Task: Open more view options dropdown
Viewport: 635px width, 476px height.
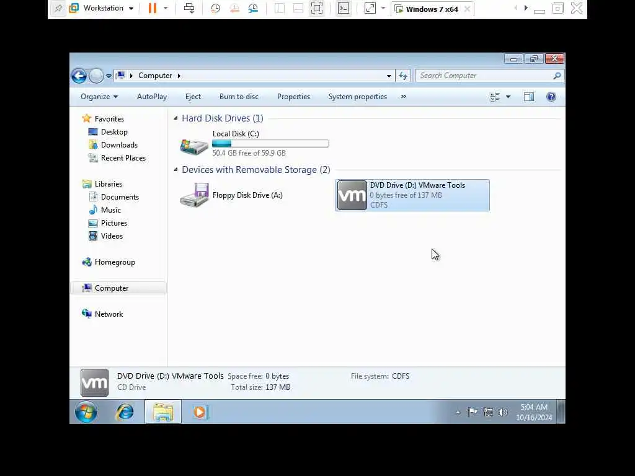Action: pos(508,97)
